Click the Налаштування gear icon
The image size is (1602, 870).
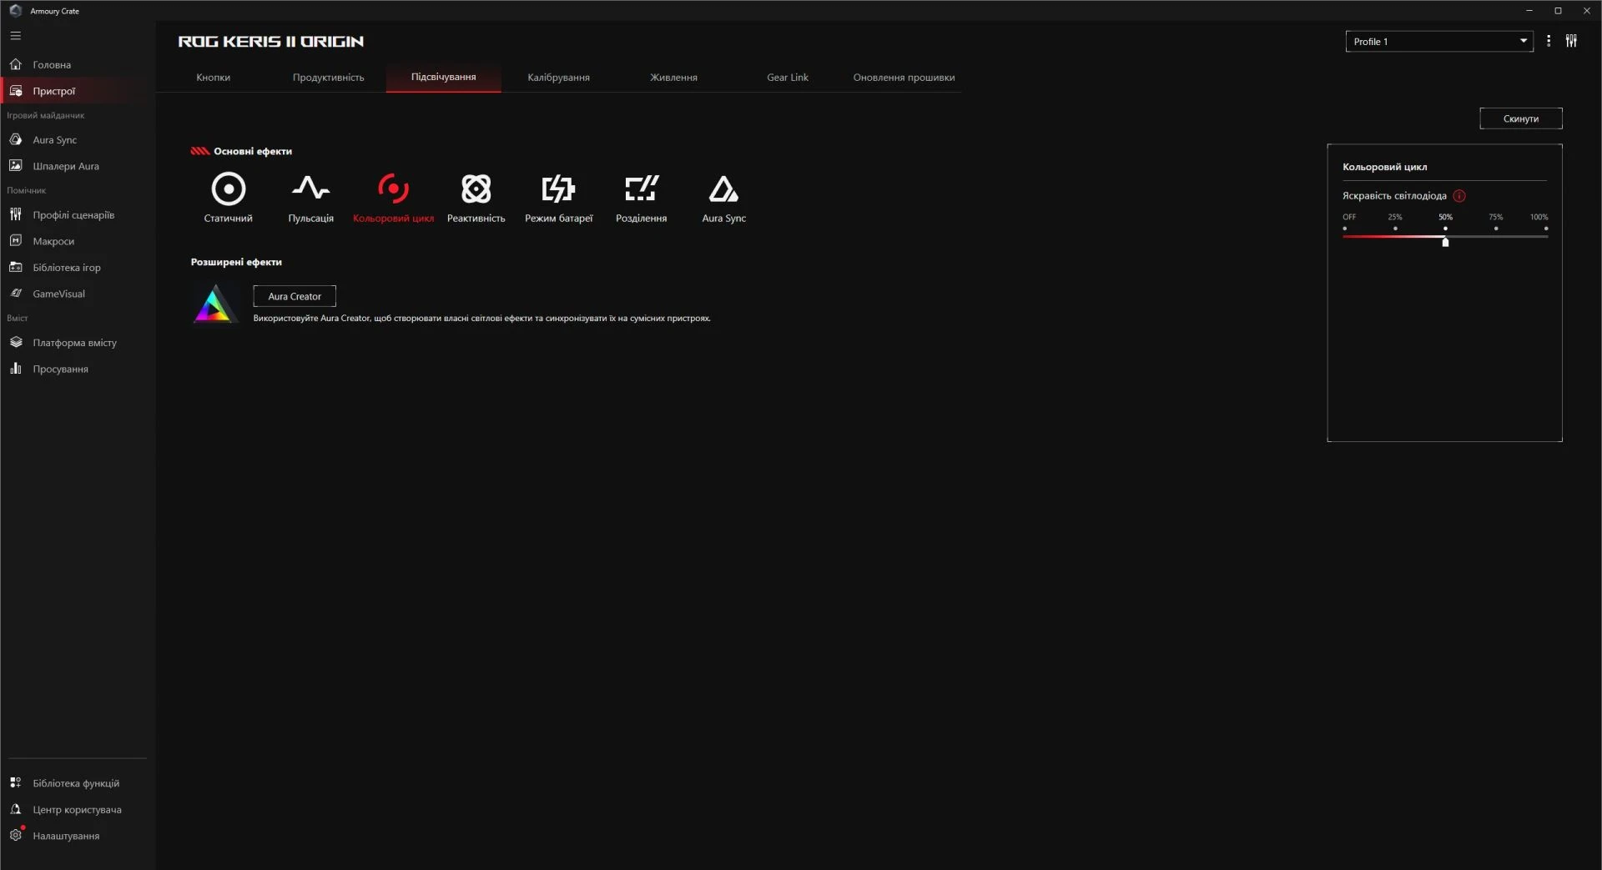pos(16,835)
